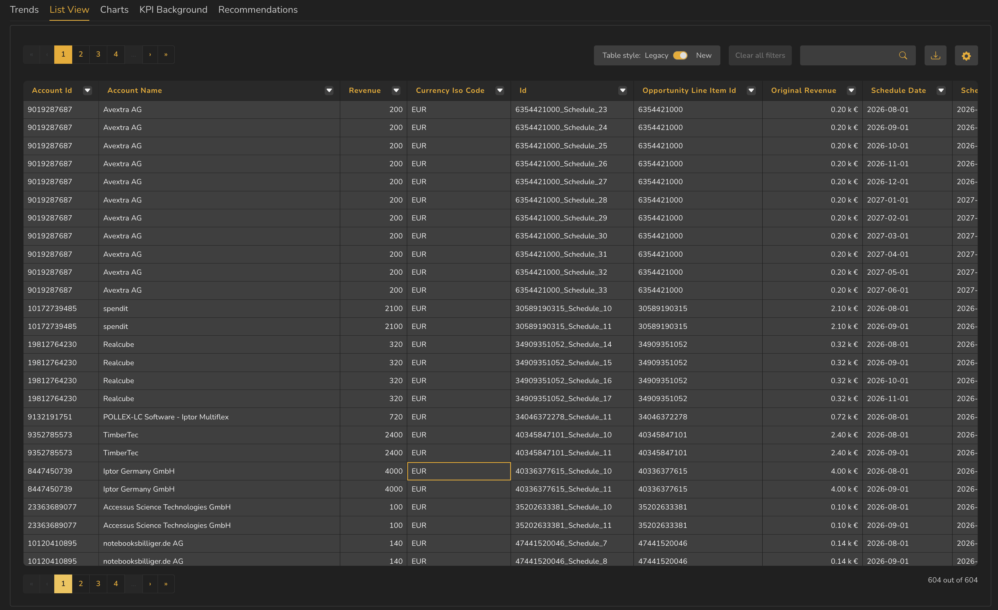Image resolution: width=998 pixels, height=610 pixels.
Task: Switch to the Trends tab
Action: pos(24,10)
